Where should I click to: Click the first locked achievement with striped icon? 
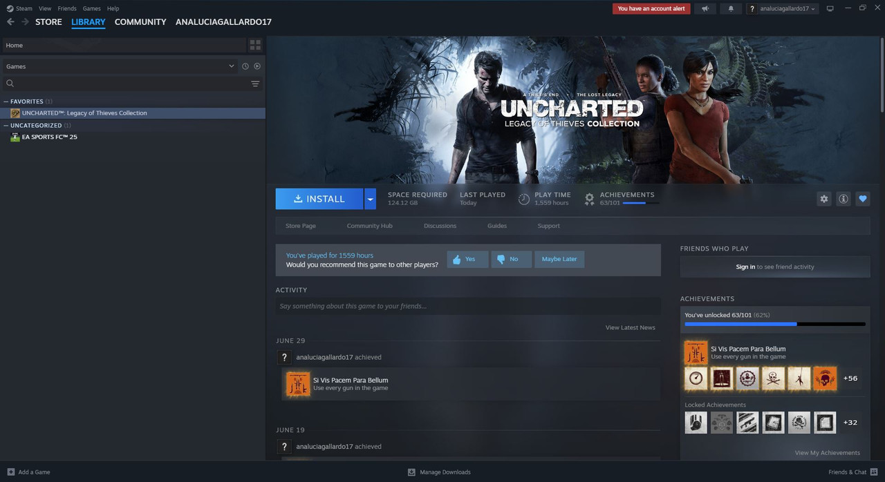coord(747,423)
